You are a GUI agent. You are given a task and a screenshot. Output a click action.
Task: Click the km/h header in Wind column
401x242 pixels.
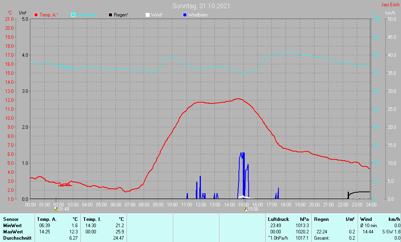[394, 219]
